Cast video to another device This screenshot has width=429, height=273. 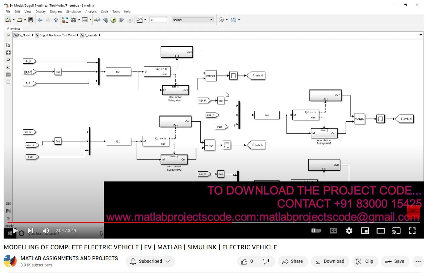[x=396, y=231]
